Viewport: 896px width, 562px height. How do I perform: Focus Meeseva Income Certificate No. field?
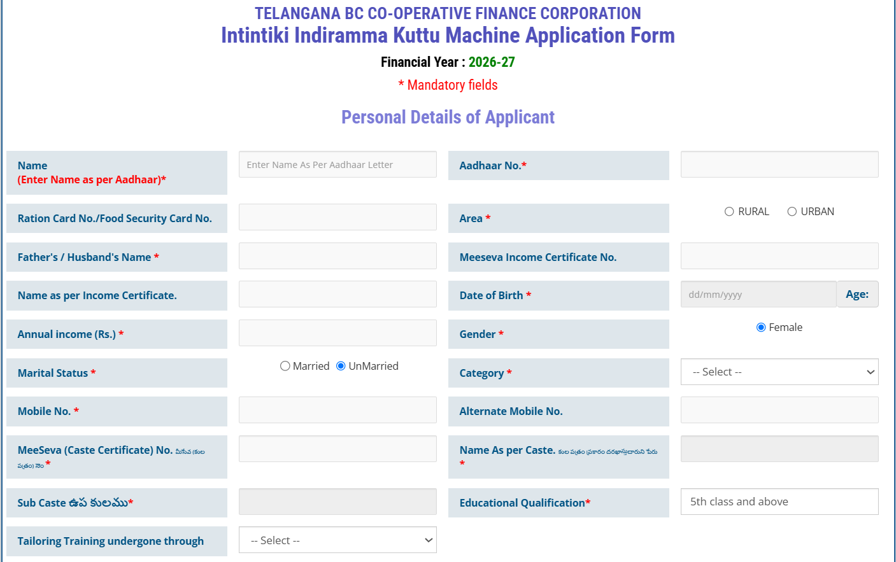click(779, 256)
